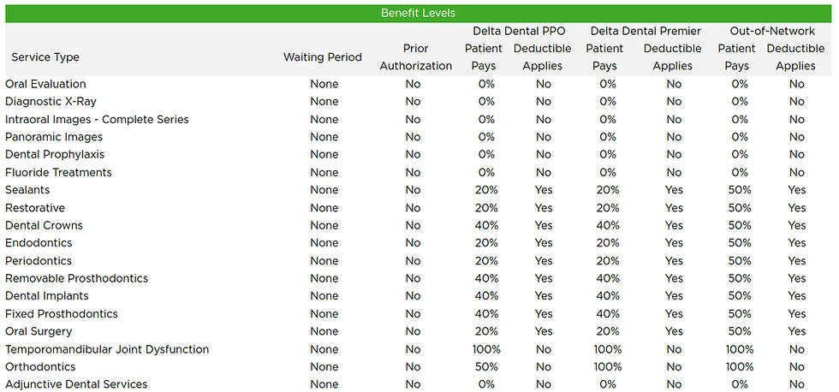
Task: Click the Prior Authorization column header
Action: 415,57
